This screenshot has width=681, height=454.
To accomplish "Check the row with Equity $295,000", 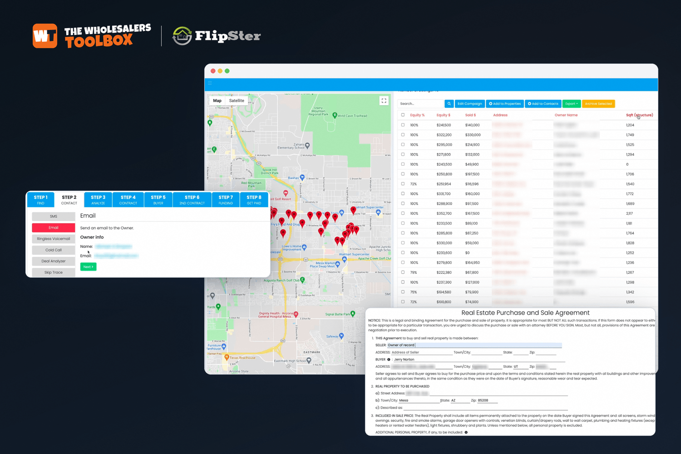I will coord(403,144).
